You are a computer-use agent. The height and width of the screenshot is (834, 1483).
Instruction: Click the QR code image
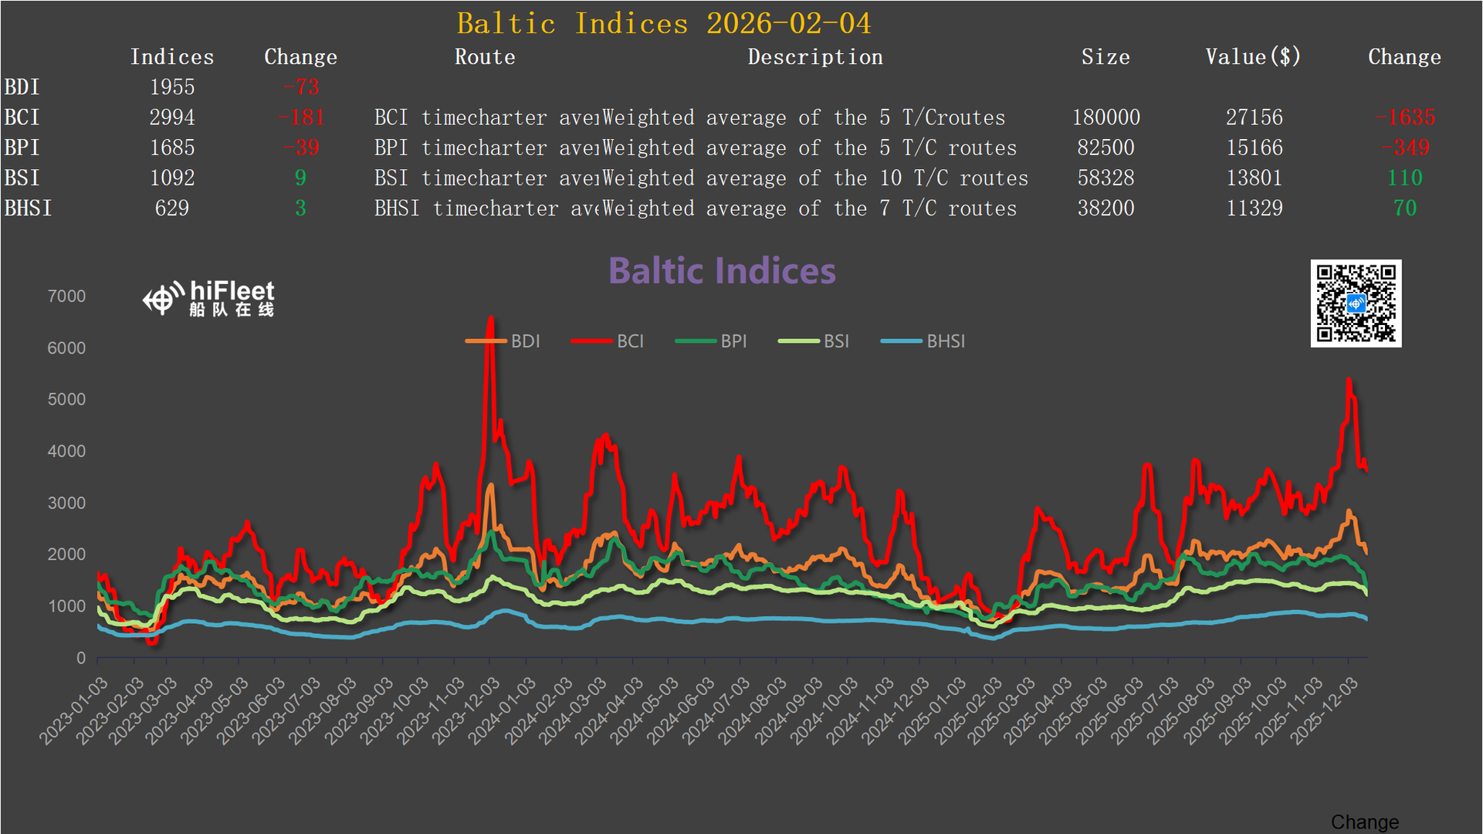click(x=1356, y=303)
